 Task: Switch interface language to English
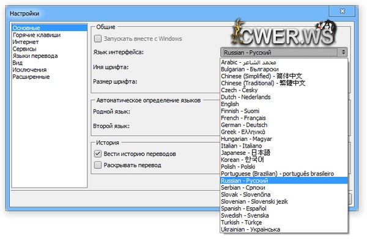[x=284, y=104]
